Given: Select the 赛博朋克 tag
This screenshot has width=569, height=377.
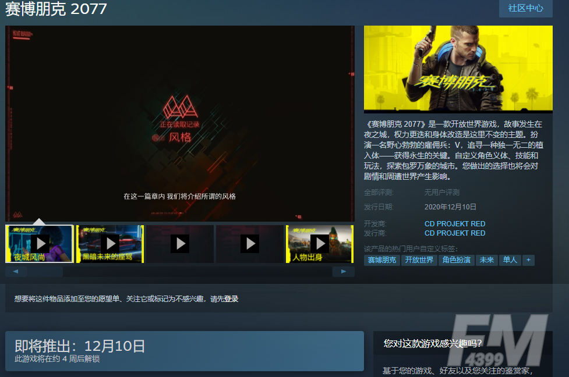Looking at the screenshot, I should [381, 260].
